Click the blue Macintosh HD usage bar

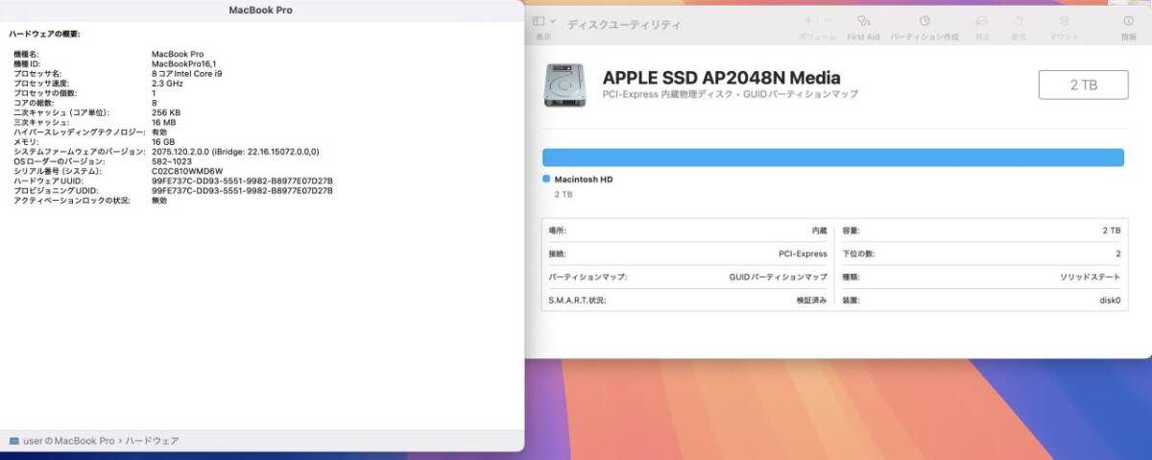coord(833,157)
